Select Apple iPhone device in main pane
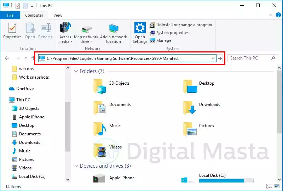This screenshot has width=283, height=191. (x=114, y=178)
